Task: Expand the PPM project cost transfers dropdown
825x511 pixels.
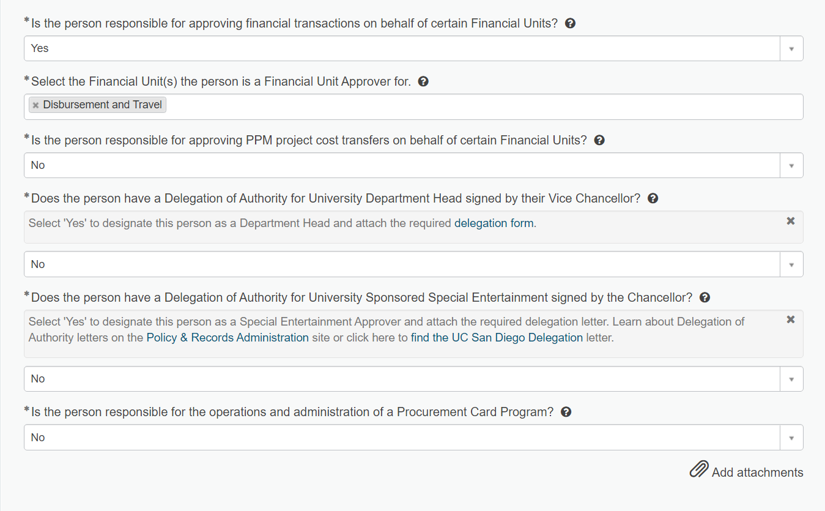Action: (413, 165)
